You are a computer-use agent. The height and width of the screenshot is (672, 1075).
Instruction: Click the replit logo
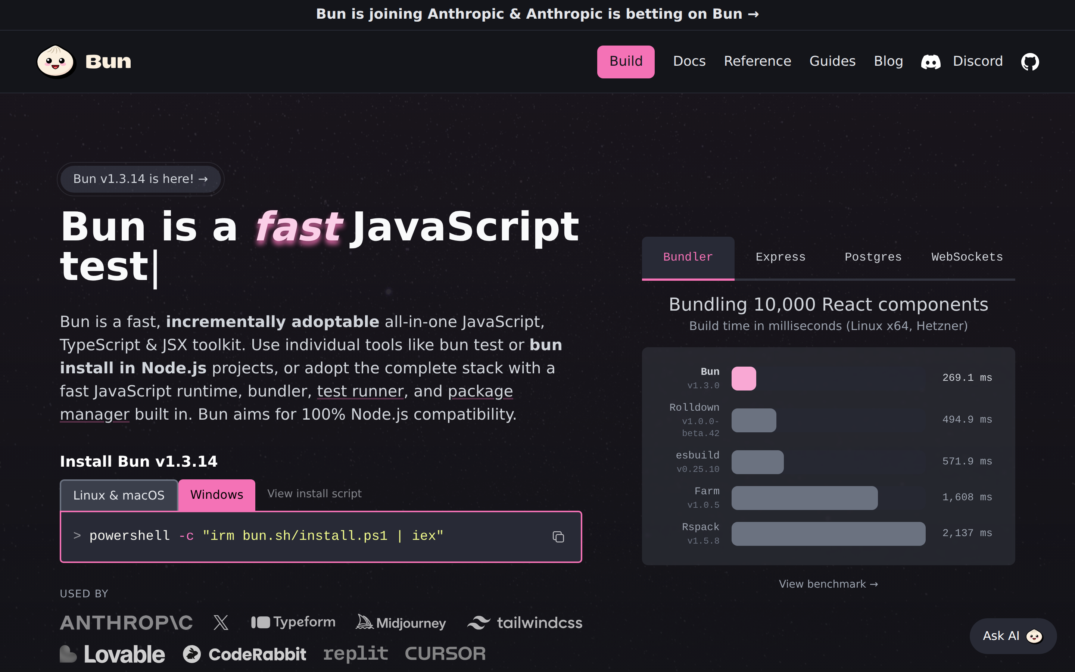(355, 654)
